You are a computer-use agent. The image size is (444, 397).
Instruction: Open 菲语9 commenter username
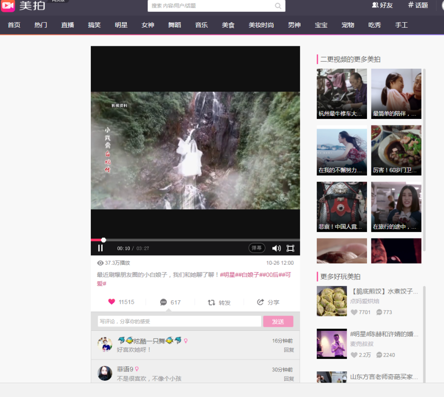tap(125, 369)
